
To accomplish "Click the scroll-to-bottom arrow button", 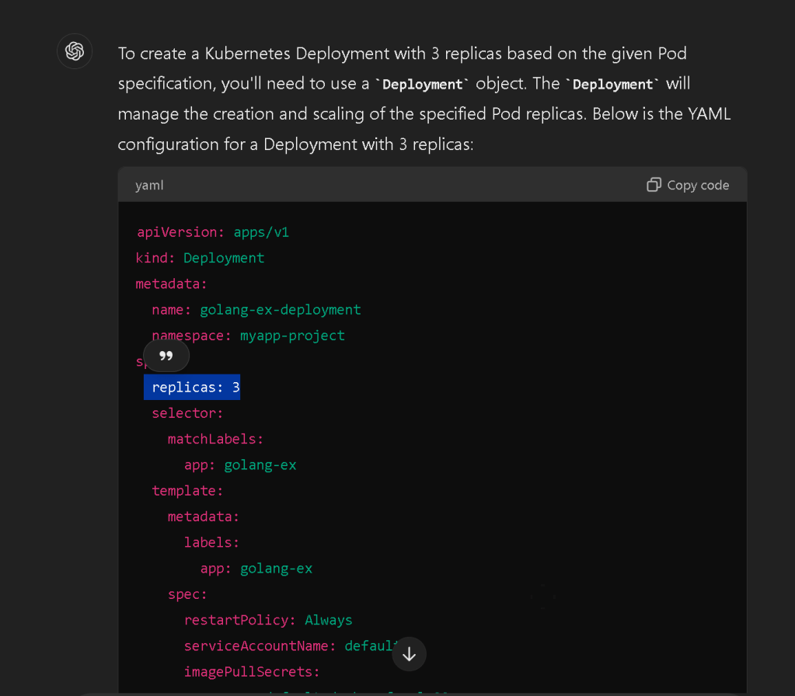I will pyautogui.click(x=410, y=654).
